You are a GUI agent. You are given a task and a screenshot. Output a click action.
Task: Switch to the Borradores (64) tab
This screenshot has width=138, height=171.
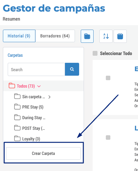55,36
